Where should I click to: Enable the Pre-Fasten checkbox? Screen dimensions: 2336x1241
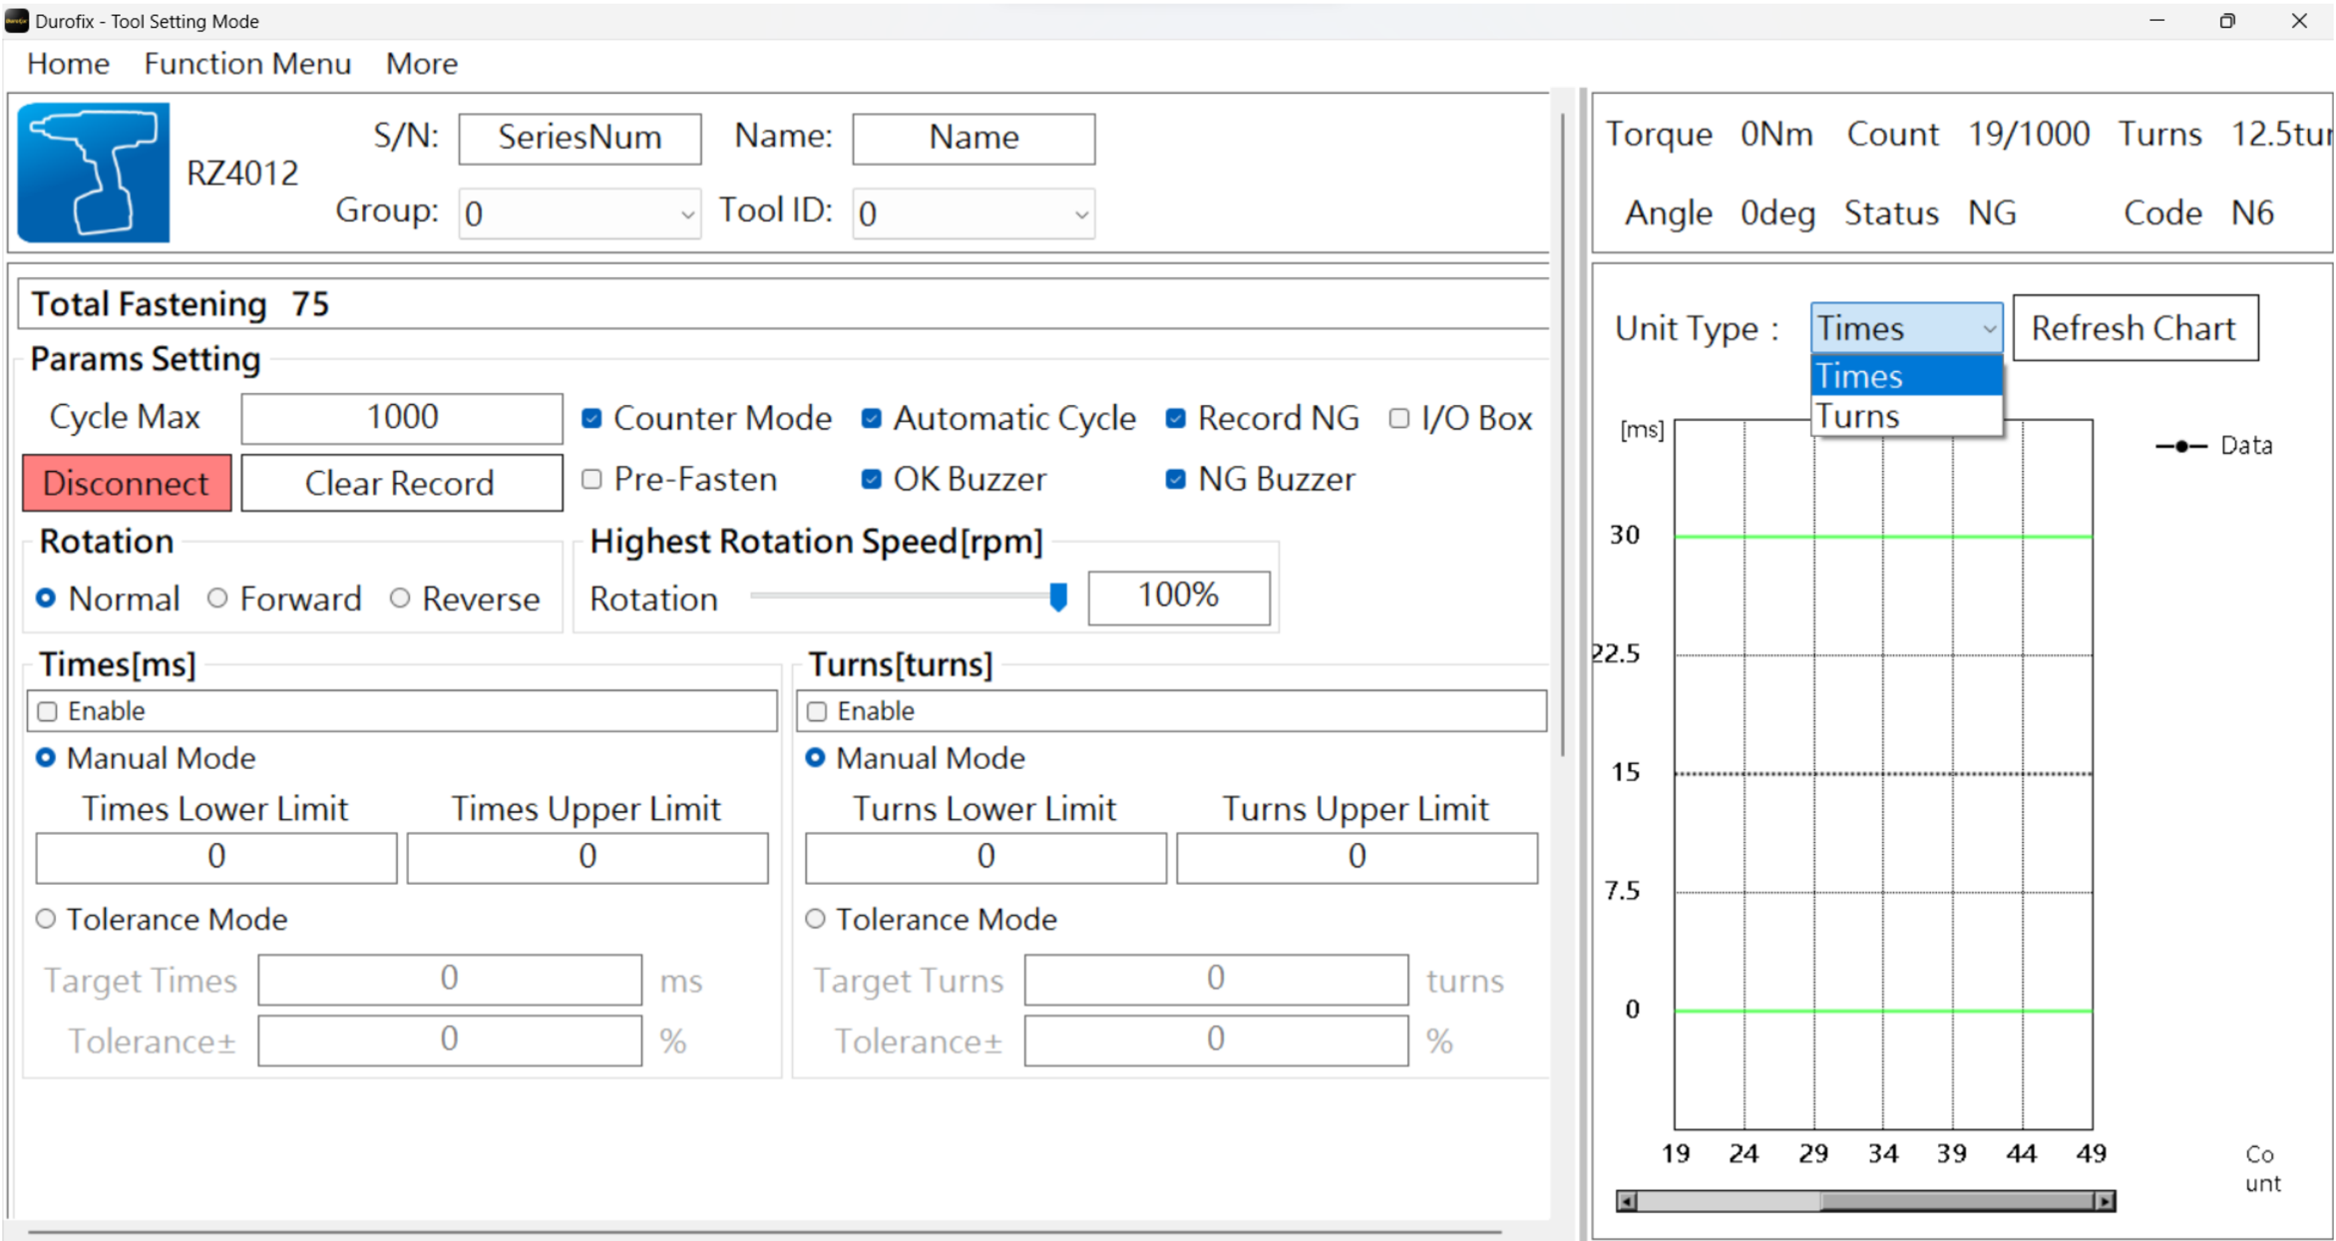click(x=592, y=480)
